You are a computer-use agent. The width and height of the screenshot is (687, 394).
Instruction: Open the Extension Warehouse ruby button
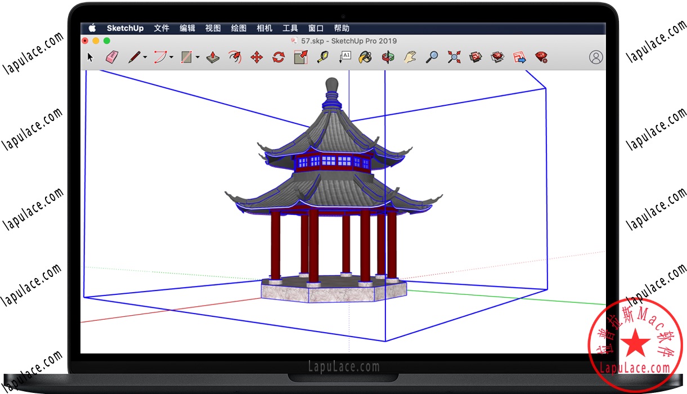(541, 57)
